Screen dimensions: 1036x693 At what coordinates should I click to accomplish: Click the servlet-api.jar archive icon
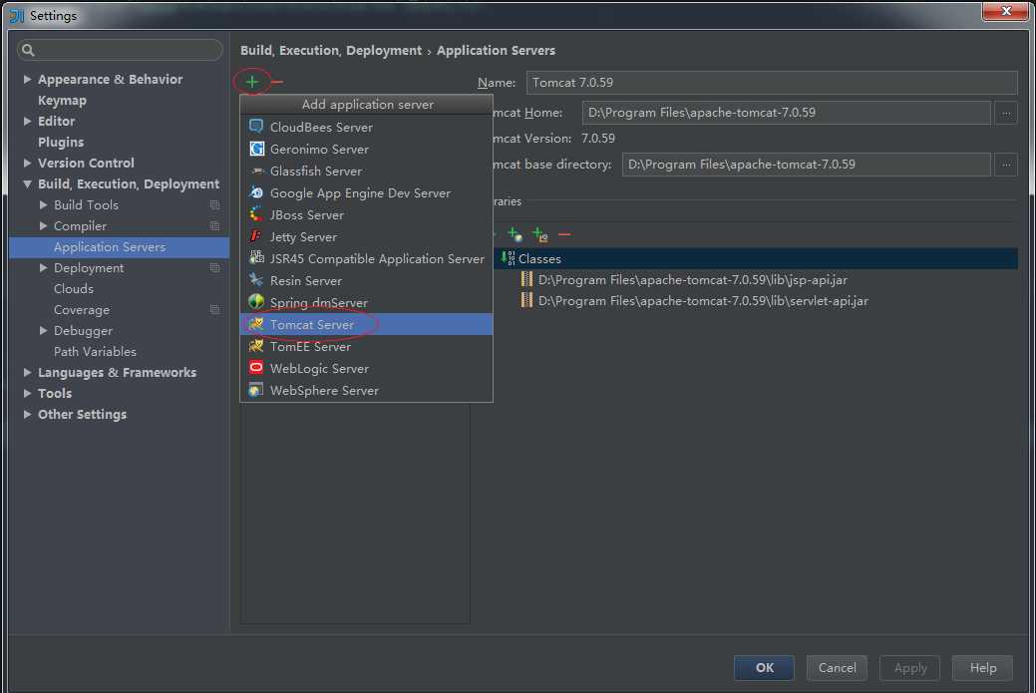[x=526, y=300]
